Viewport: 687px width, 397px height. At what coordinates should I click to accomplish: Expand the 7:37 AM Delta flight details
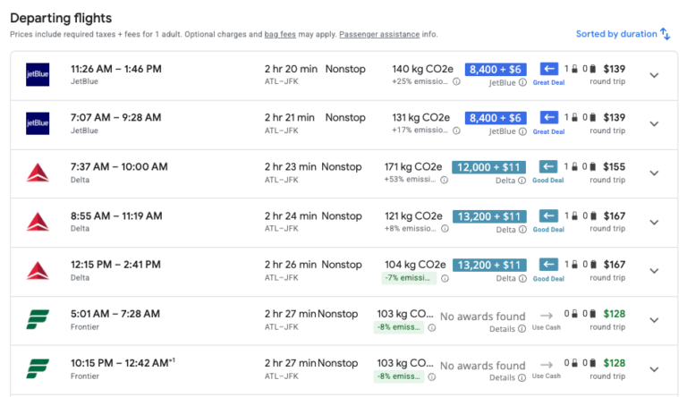[x=654, y=173]
